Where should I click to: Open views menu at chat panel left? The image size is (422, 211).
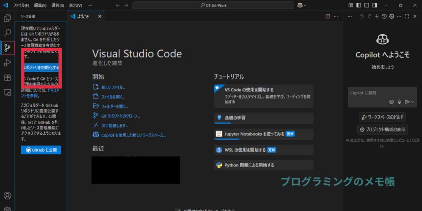[349, 16]
